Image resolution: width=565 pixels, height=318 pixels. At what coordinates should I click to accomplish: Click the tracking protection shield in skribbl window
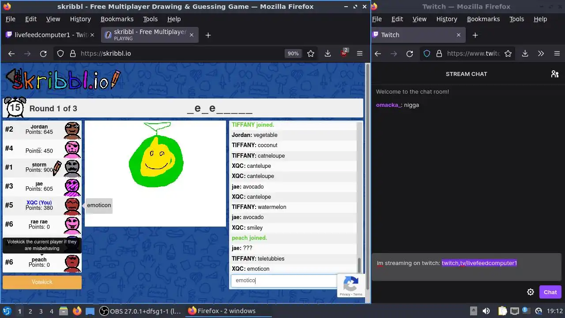tap(60, 53)
